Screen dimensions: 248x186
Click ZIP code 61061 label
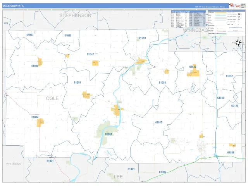pos(108,134)
